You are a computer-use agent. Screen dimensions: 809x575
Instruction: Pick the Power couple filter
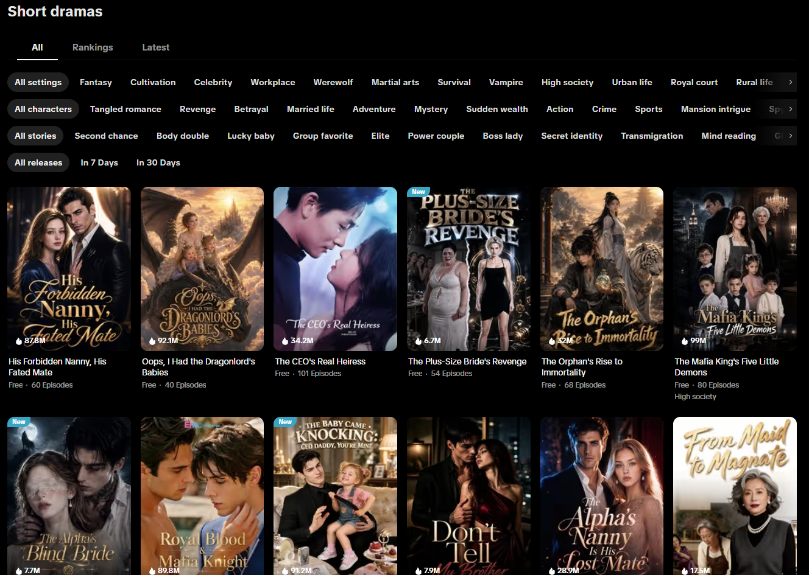pos(436,136)
